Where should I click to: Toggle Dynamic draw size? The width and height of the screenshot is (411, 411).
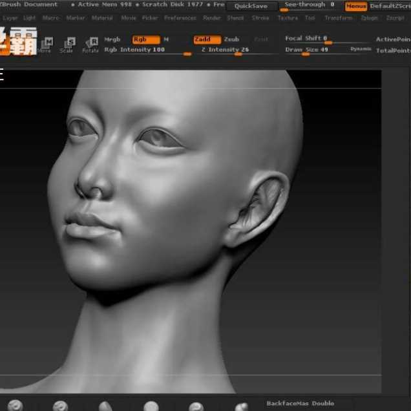tap(361, 49)
